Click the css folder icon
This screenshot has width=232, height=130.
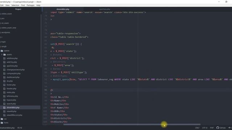pos(2,119)
